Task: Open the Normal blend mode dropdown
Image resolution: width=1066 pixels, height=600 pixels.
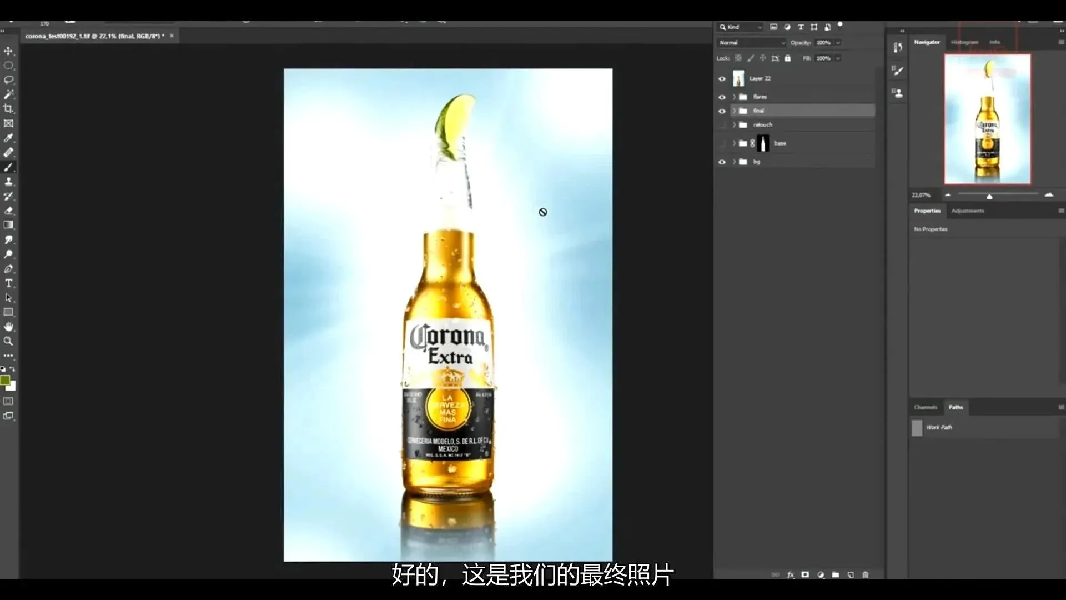Action: (x=752, y=43)
